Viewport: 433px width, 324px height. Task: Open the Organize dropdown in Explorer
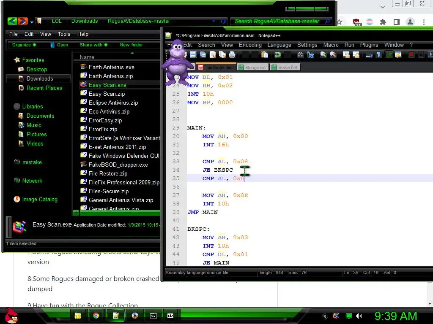[24, 45]
